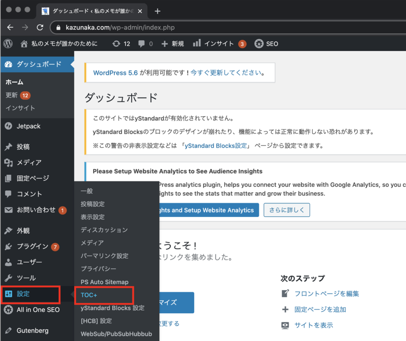Image resolution: width=406 pixels, height=341 pixels.
Task: Open comments bubble icon in admin bar
Action: pos(142,44)
